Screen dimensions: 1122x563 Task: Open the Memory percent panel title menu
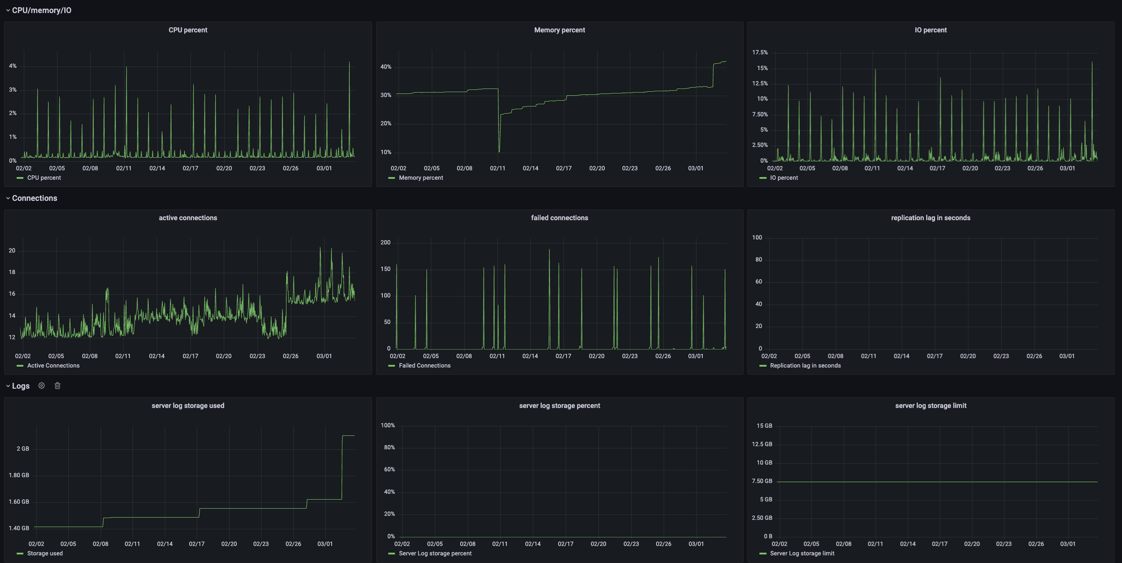pos(559,30)
